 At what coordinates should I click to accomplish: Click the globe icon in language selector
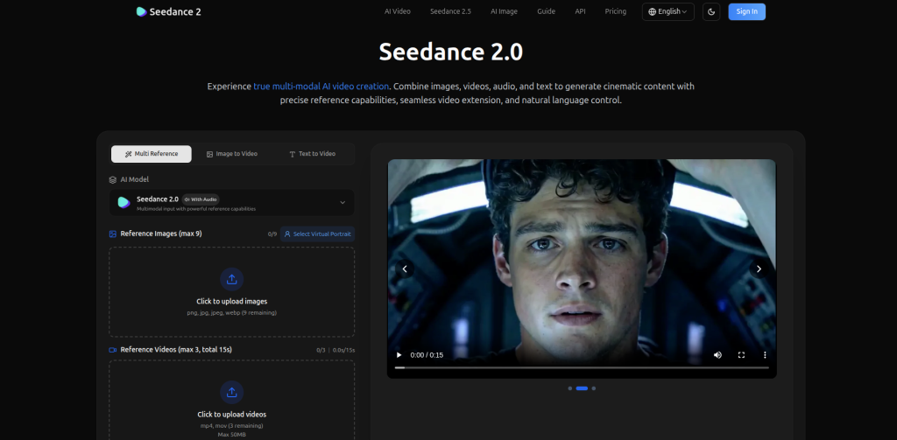tap(652, 11)
